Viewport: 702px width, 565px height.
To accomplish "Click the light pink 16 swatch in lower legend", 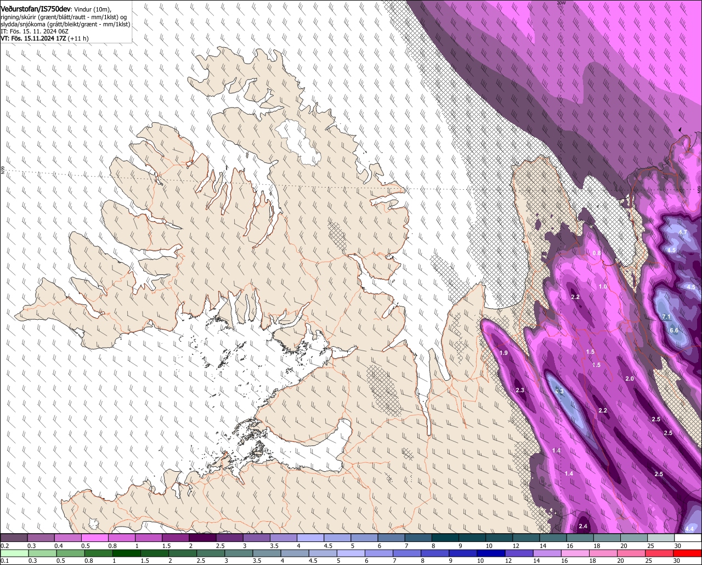I will (x=575, y=553).
